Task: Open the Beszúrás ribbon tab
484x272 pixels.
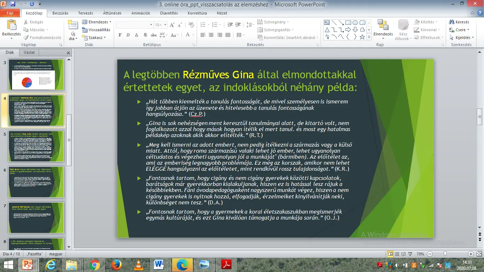Action: point(60,13)
